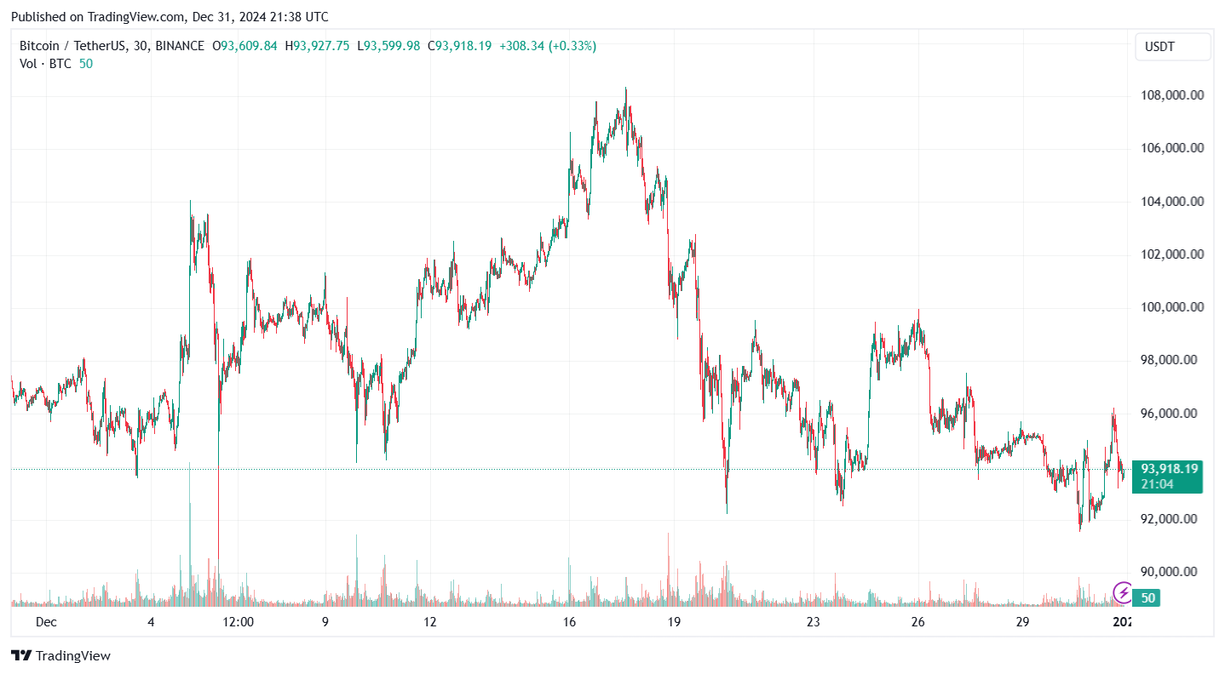
Task: Click the 16 date label on time axis
Action: [x=570, y=622]
